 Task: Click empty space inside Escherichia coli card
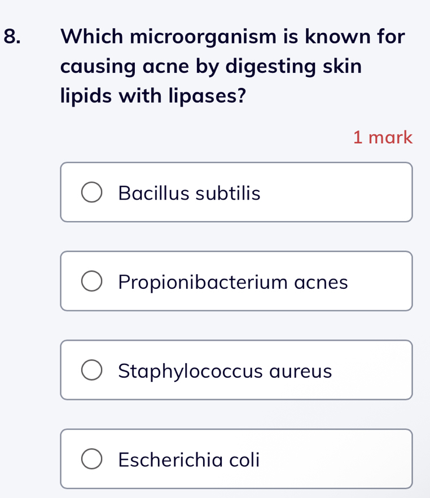tap(339, 459)
